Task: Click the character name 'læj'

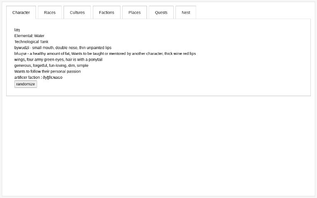Action: pyautogui.click(x=17, y=30)
